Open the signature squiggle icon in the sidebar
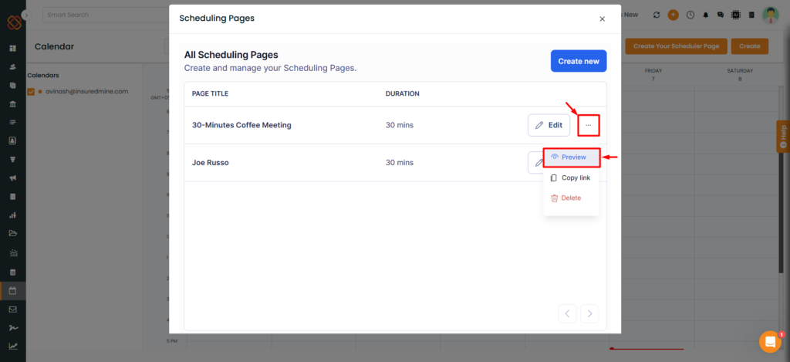The height and width of the screenshot is (362, 790). 12,328
